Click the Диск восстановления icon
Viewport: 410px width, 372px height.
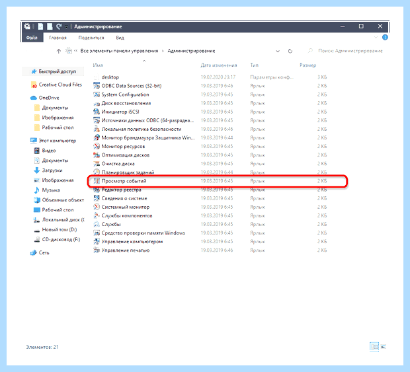[x=97, y=103]
